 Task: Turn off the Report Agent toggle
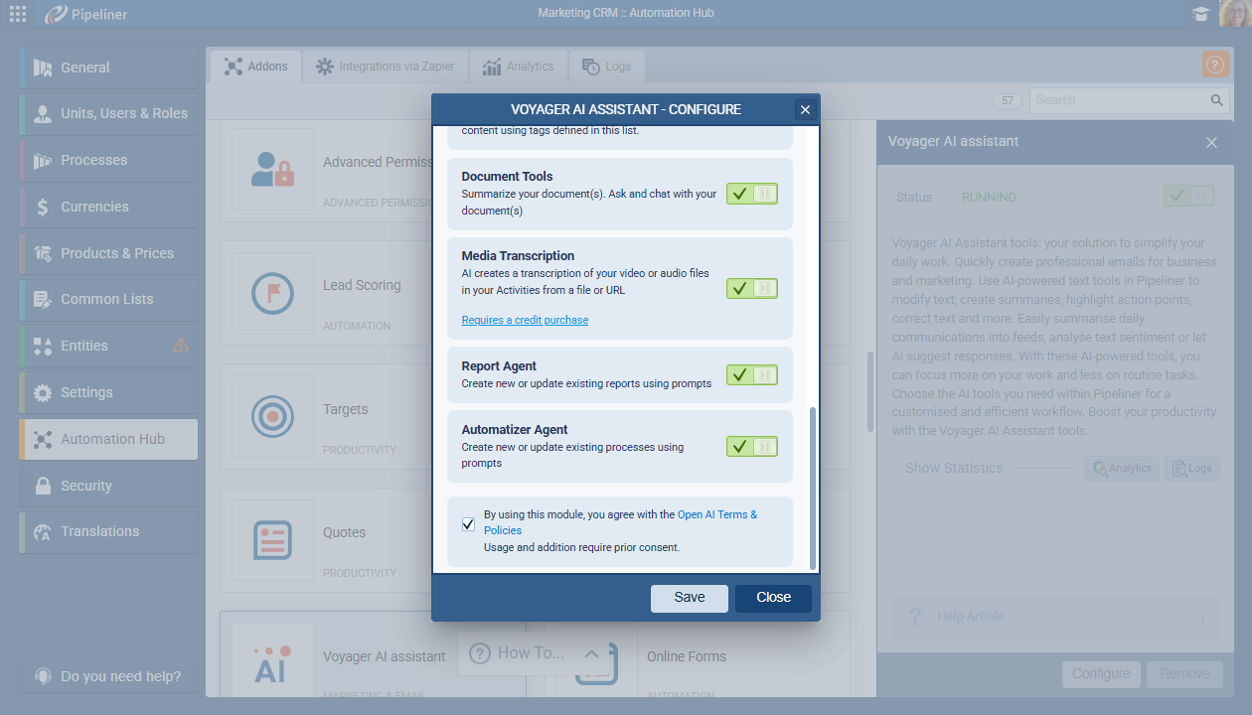(751, 374)
